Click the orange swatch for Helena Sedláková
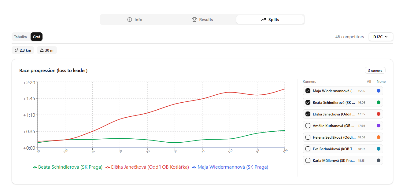The image size is (403, 190). click(379, 137)
